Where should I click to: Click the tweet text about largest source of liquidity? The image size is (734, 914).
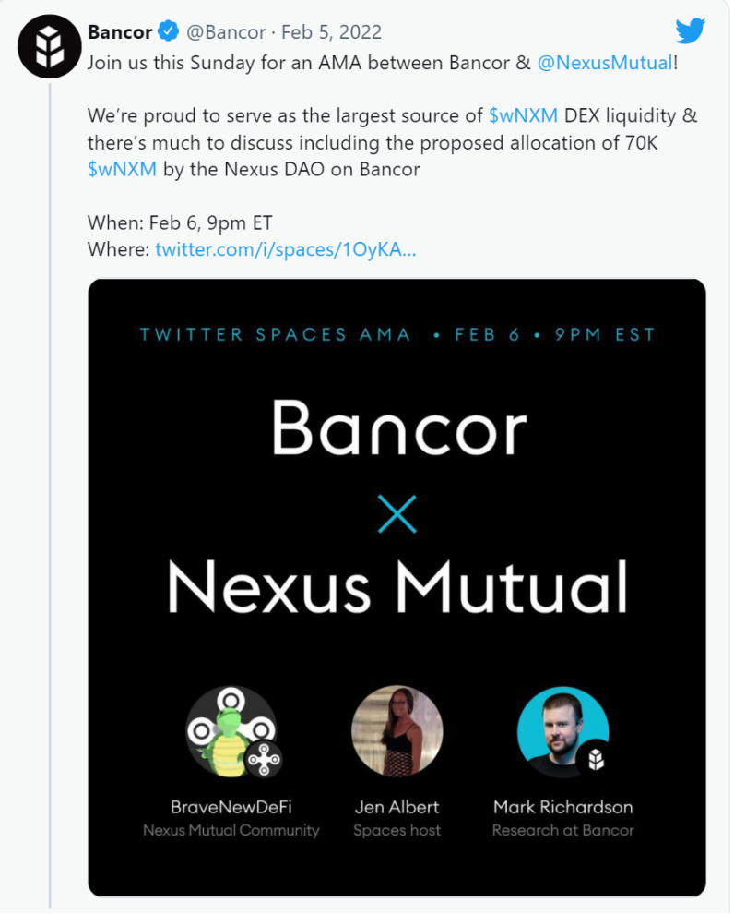pos(392,142)
